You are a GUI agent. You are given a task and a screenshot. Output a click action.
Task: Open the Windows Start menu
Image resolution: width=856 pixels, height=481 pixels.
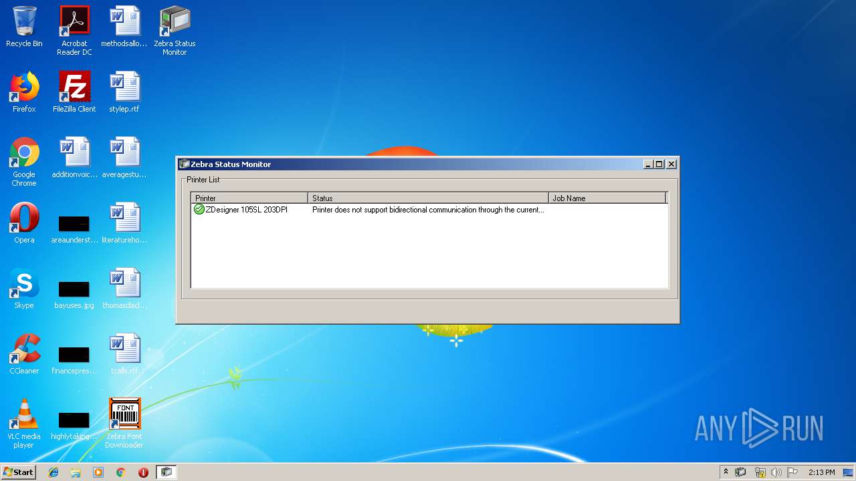18,472
